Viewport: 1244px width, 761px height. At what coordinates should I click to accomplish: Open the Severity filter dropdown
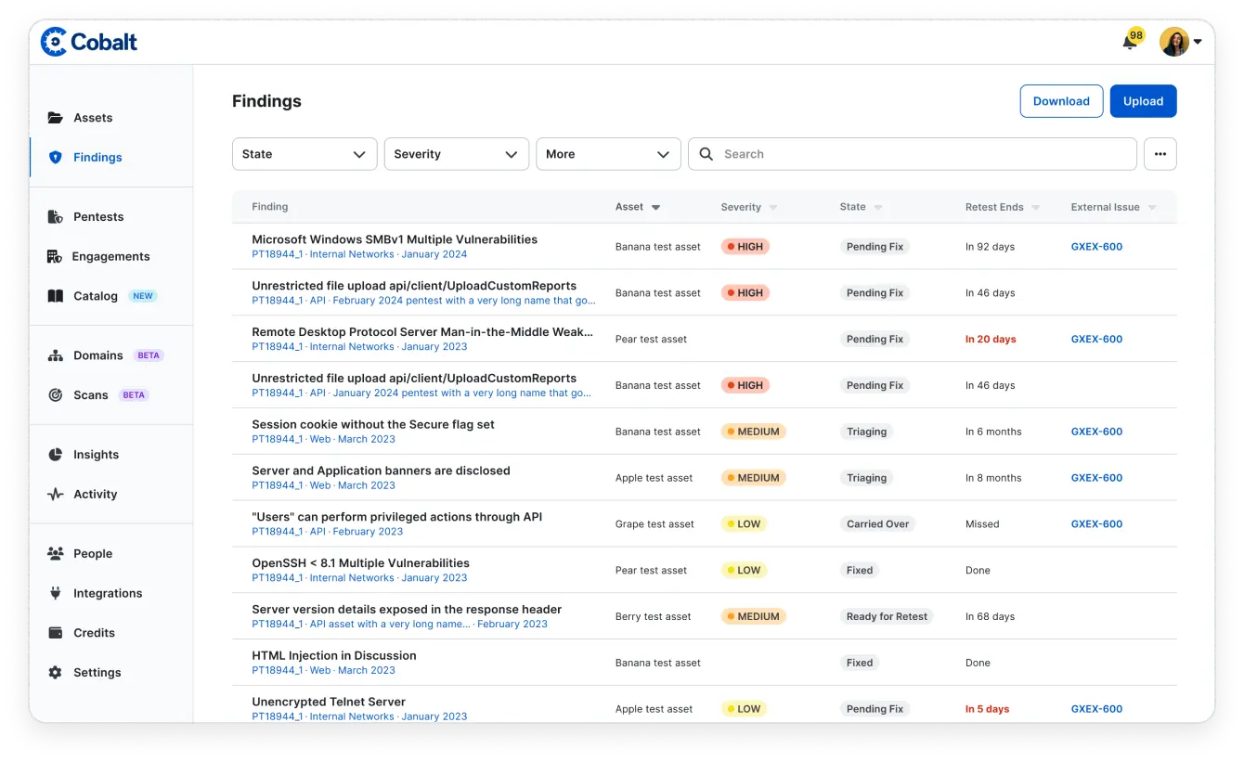point(457,154)
